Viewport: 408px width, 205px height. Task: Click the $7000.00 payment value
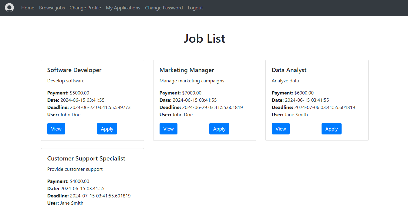tap(192, 93)
